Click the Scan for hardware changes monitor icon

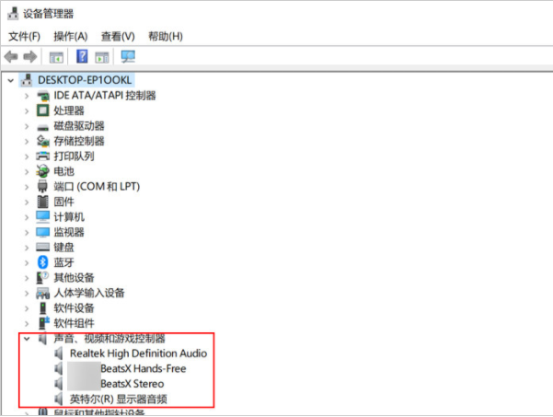(x=128, y=57)
